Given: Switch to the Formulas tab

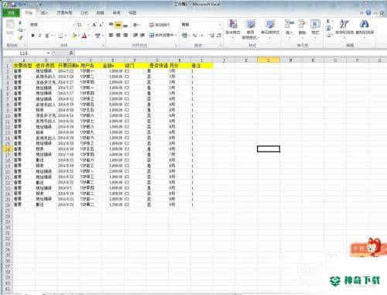Looking at the screenshot, I should coord(84,12).
